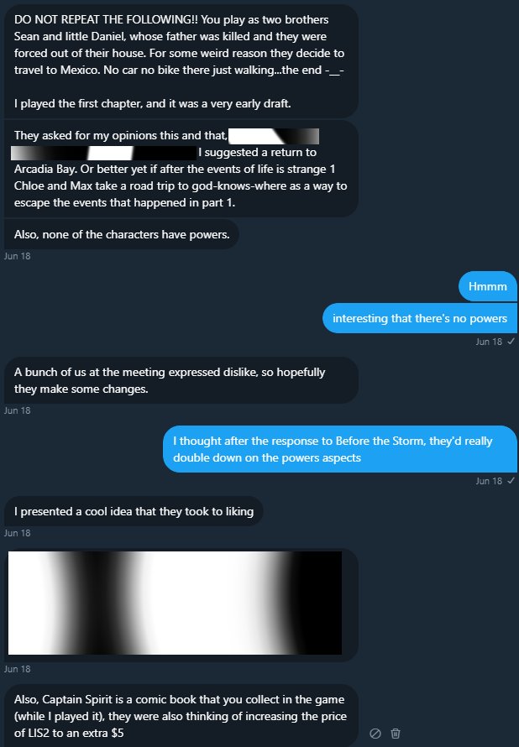The image size is (519, 747).
Task: Click the read checkmark under 'interesting that there's no powers'
Action: 511,342
